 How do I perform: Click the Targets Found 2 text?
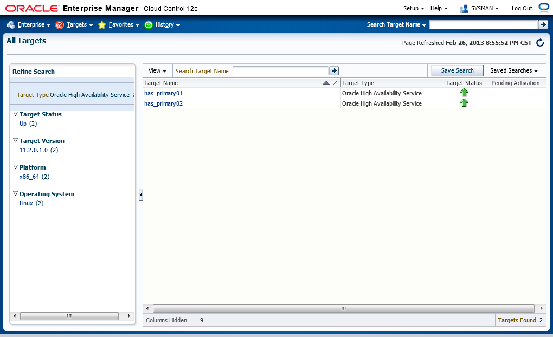[520, 320]
